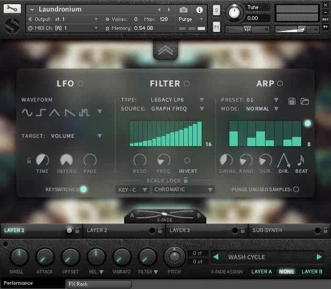Screen dimensions: 331x289
Task: Open ARP preset folder icon
Action: coord(305,101)
